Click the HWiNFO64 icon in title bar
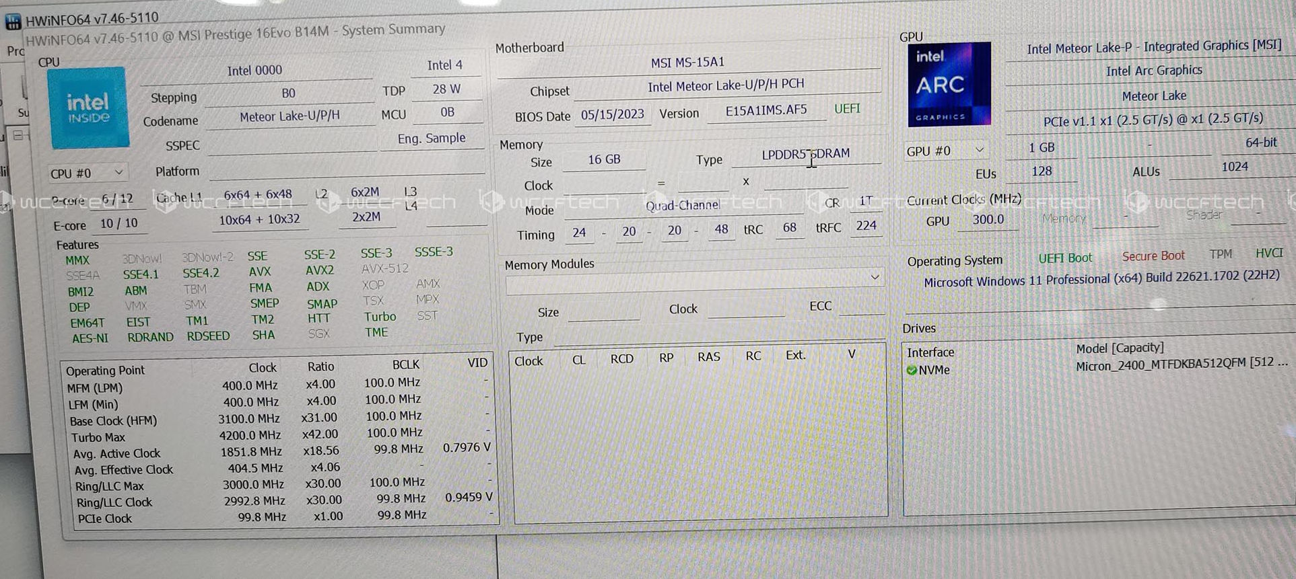 point(13,22)
